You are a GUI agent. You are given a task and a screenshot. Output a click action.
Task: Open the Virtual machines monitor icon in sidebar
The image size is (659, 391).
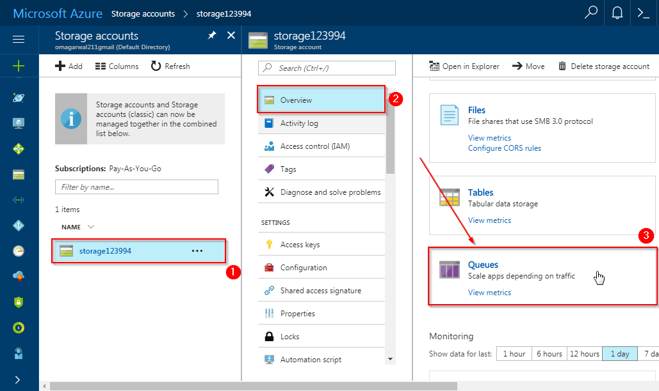pyautogui.click(x=19, y=123)
